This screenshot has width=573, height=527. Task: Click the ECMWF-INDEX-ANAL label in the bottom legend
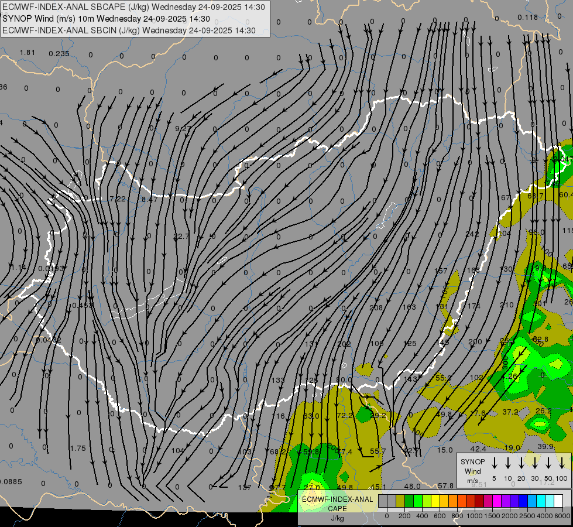click(337, 499)
